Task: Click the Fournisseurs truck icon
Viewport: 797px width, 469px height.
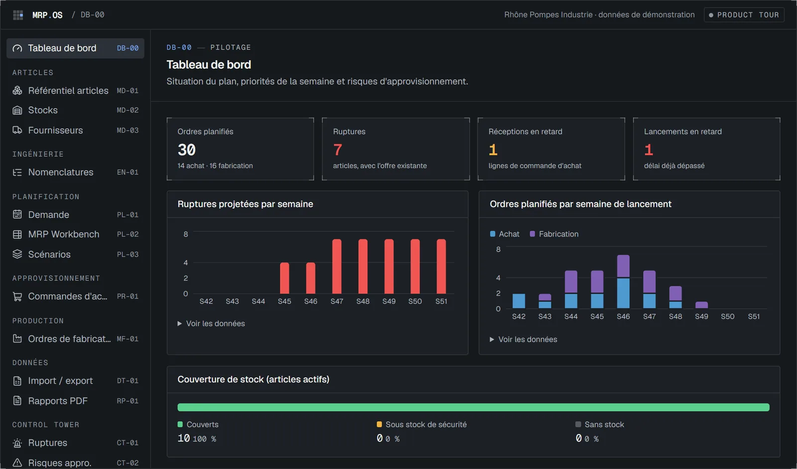Action: tap(17, 130)
